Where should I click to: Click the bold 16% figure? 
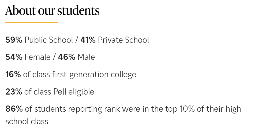click(13, 75)
